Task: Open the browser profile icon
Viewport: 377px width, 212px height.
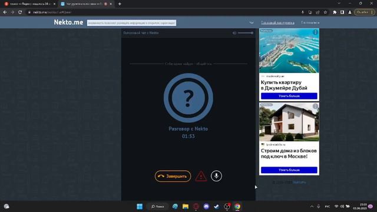Action: coord(350,12)
